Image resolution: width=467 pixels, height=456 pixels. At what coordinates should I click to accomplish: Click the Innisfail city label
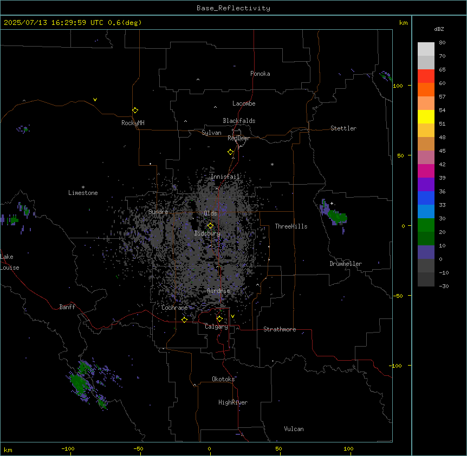[x=225, y=177]
